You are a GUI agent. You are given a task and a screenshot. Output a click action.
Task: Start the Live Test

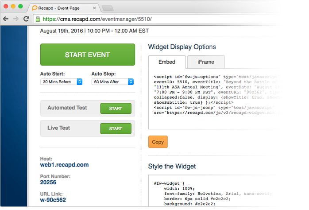point(116,128)
